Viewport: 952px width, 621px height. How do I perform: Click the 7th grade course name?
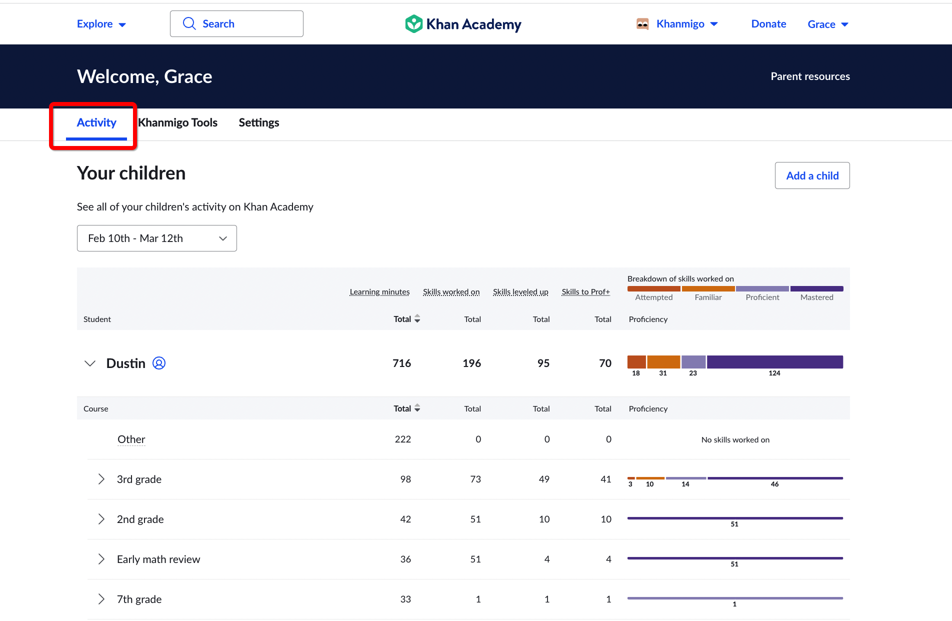coord(139,599)
